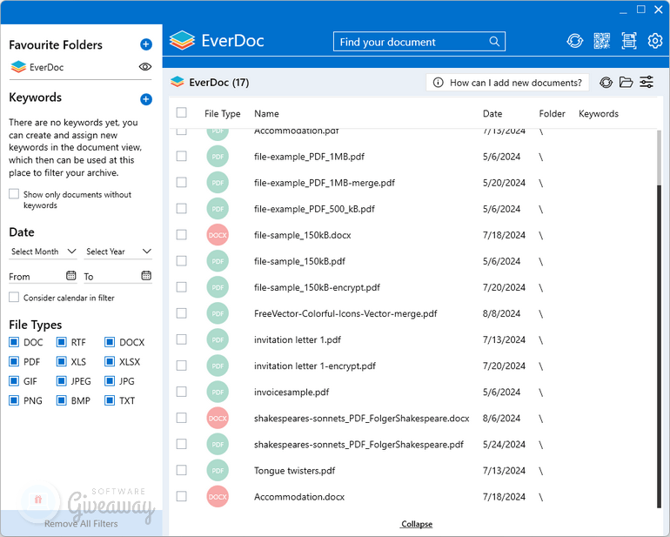Click date 8/8/2024 in the list
Screen dimensions: 670x537
[501, 313]
